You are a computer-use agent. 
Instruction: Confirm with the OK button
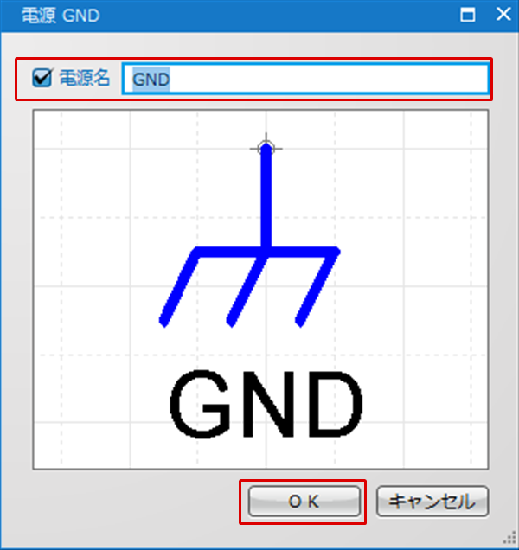(304, 502)
